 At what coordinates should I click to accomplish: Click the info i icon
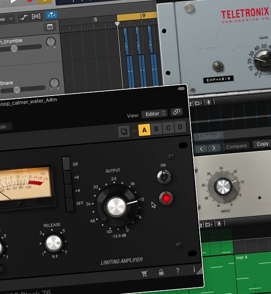coord(194,270)
